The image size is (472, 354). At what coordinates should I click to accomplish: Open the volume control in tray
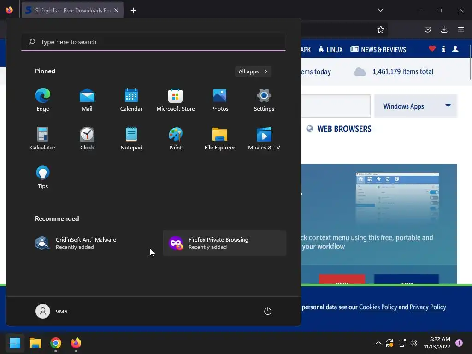click(413, 343)
